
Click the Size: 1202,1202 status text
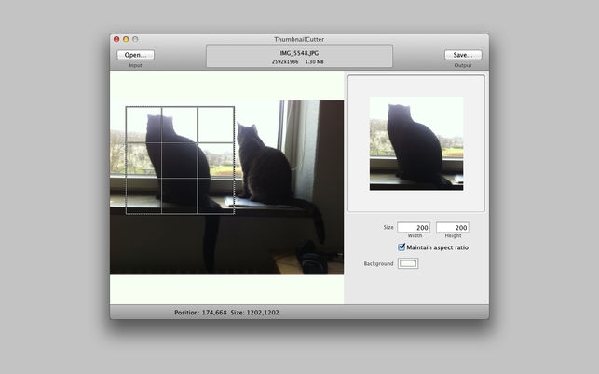[255, 313]
